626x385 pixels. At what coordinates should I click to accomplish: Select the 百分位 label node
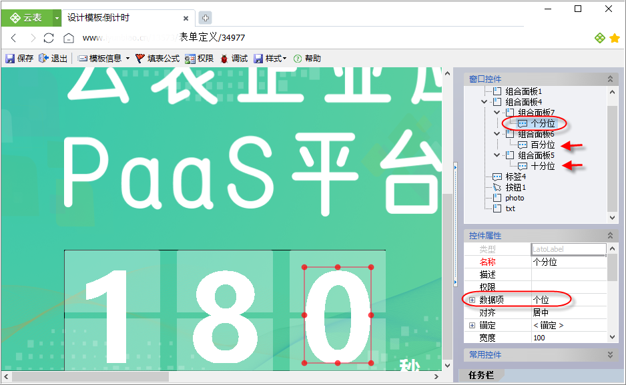click(543, 145)
